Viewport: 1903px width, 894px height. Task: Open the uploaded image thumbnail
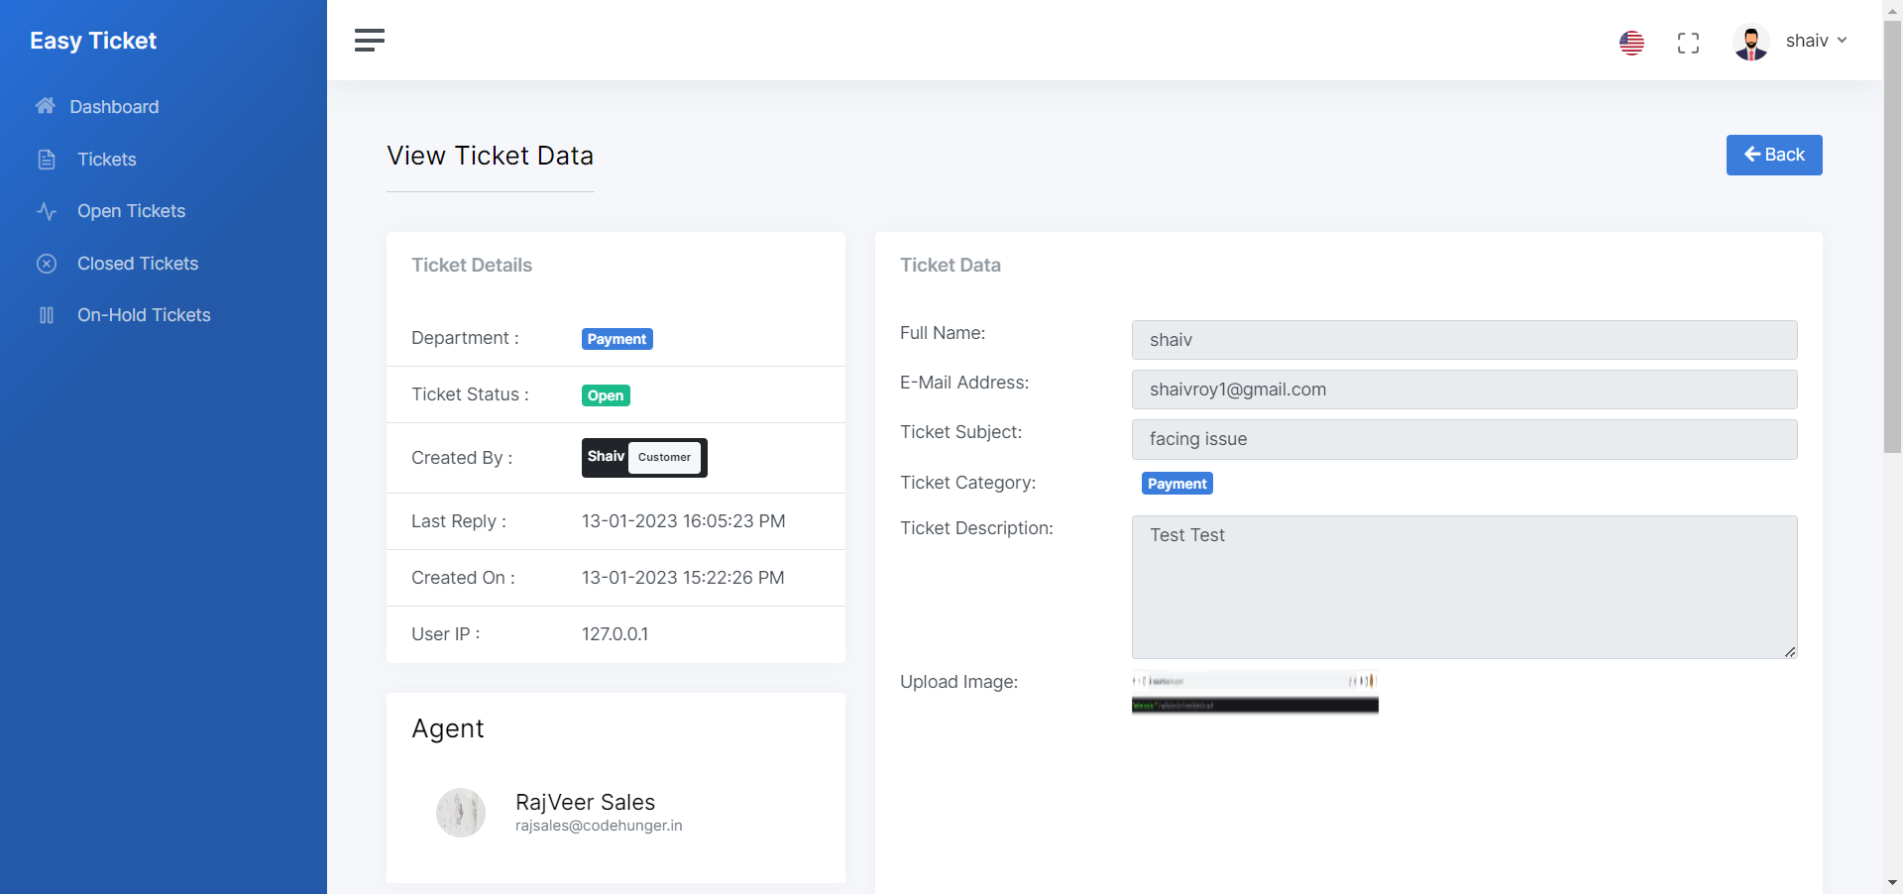1255,692
